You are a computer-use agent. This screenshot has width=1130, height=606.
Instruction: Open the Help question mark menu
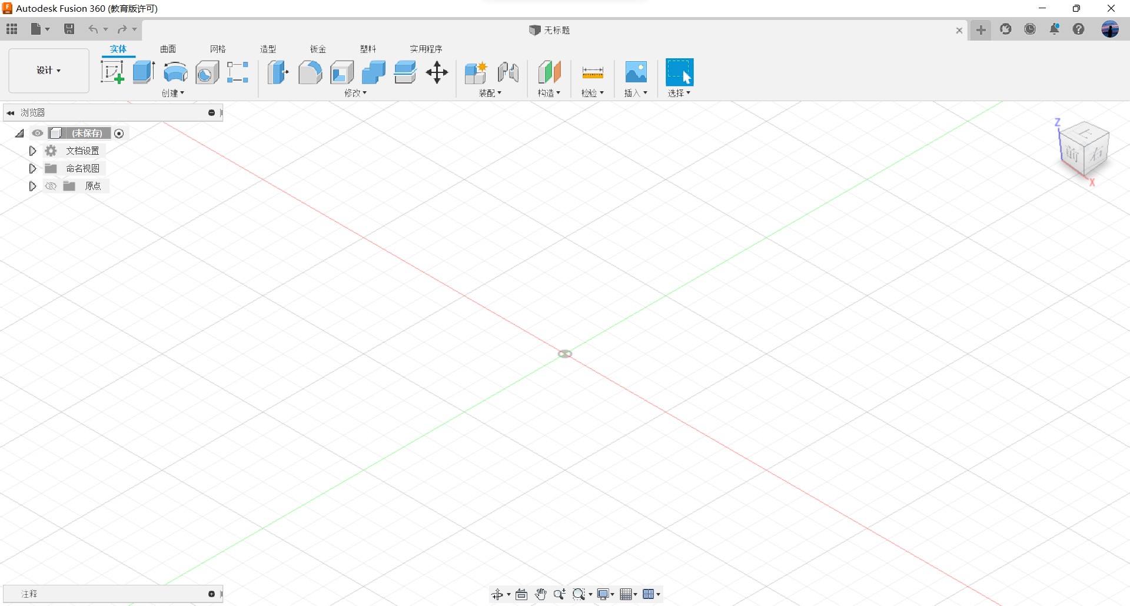tap(1079, 29)
